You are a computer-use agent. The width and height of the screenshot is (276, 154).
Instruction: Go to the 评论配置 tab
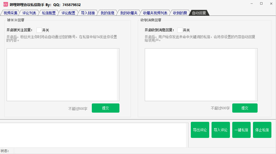(x=68, y=13)
